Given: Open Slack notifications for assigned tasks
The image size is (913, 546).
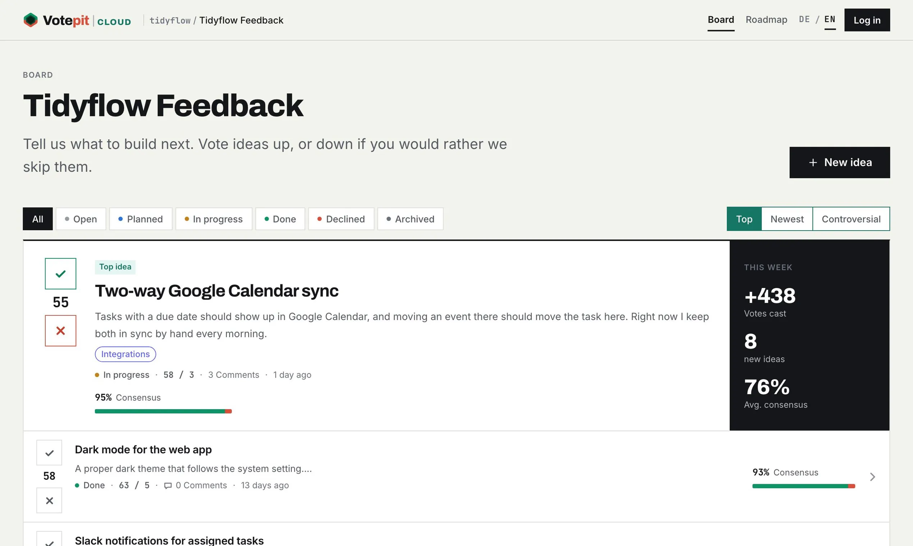Looking at the screenshot, I should pos(169,540).
